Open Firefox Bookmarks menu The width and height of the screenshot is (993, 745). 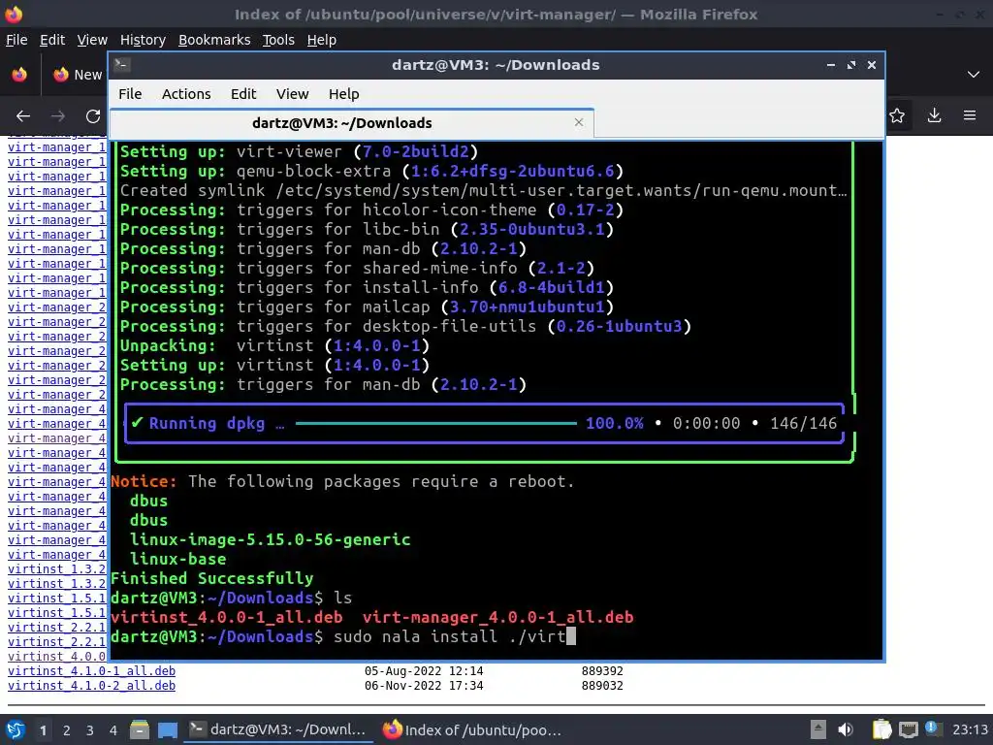click(214, 40)
